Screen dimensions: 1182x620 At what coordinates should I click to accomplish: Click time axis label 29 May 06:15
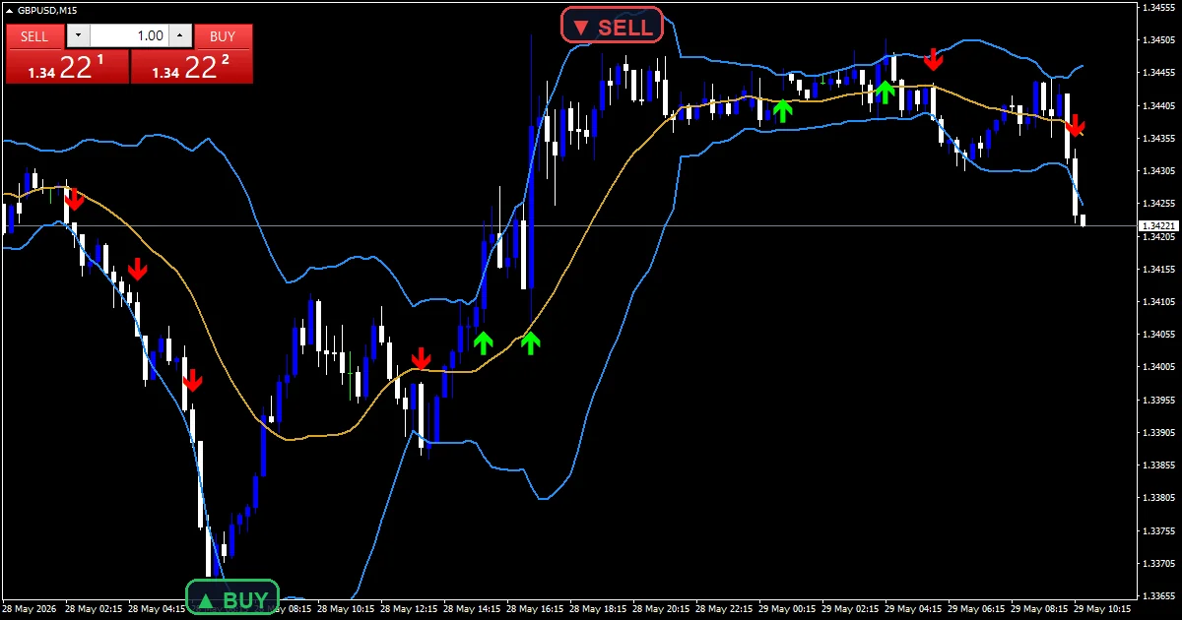click(x=974, y=609)
